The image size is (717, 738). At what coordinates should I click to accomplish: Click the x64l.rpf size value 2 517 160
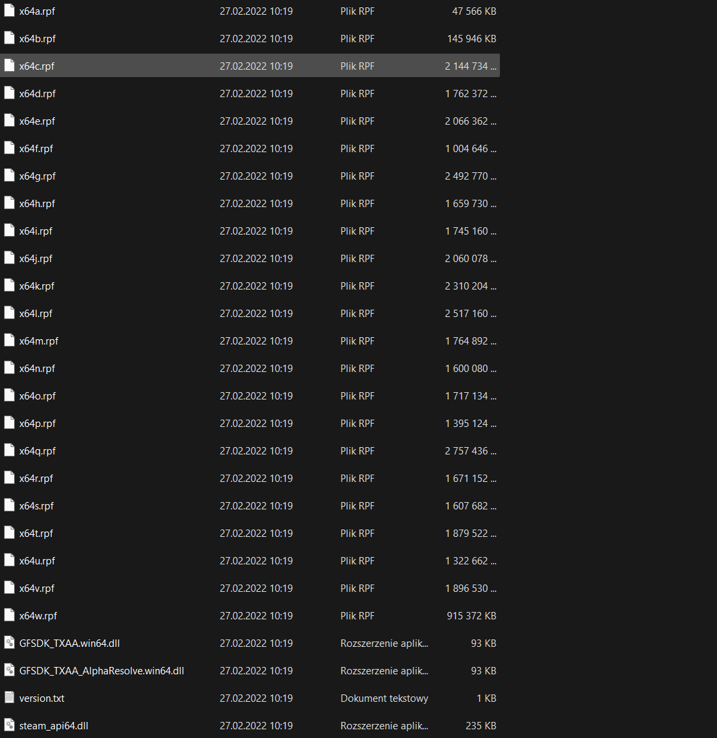coord(470,314)
